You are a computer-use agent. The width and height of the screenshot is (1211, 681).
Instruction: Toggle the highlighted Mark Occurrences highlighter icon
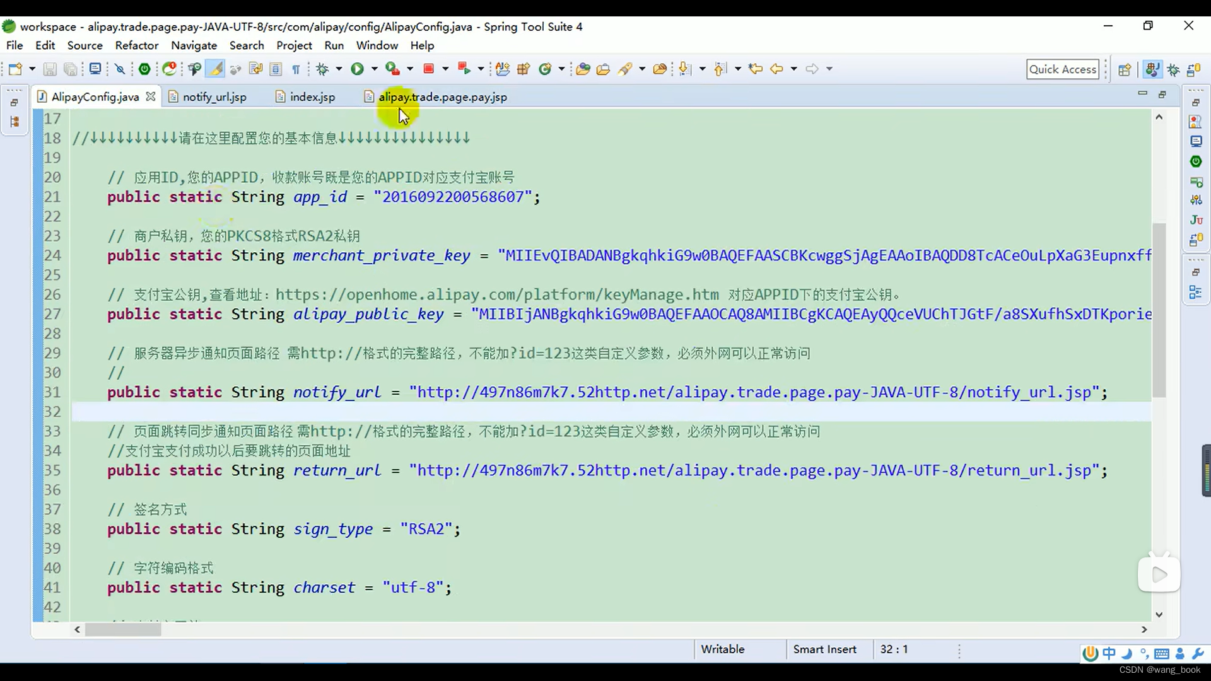tap(215, 69)
